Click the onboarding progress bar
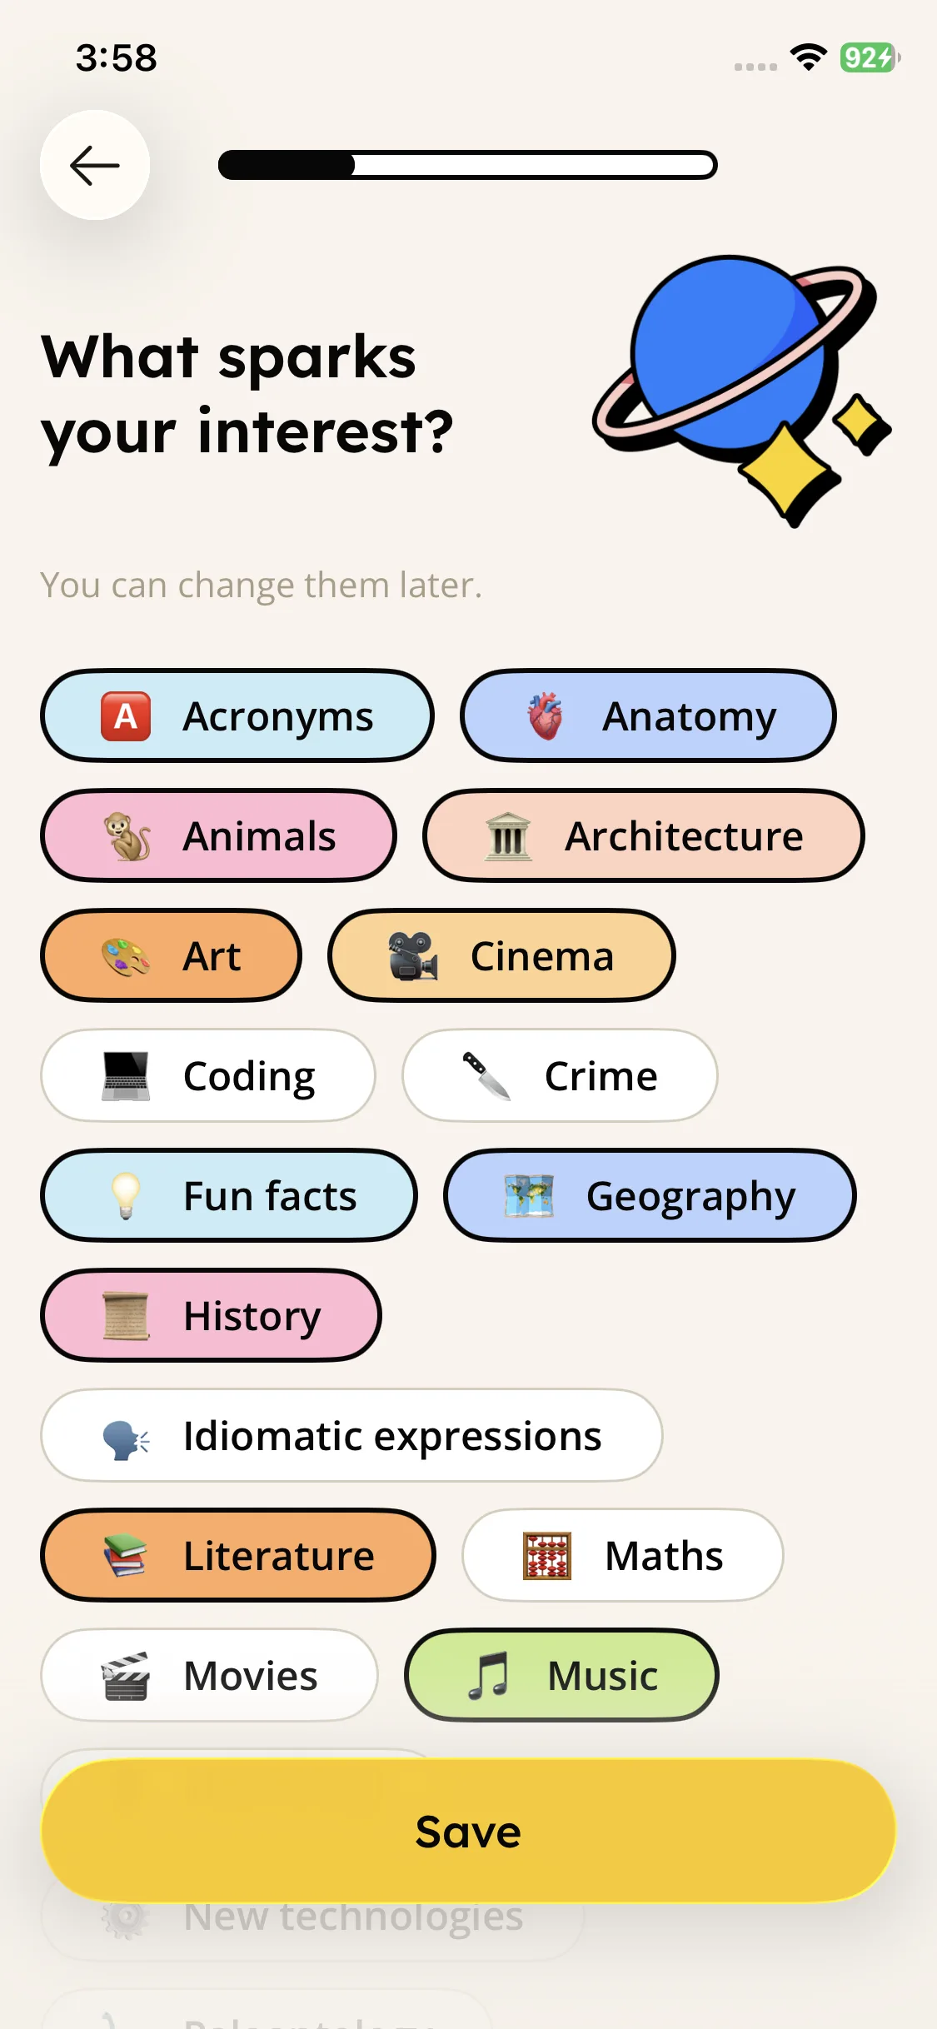Image resolution: width=937 pixels, height=2029 pixels. [x=467, y=165]
